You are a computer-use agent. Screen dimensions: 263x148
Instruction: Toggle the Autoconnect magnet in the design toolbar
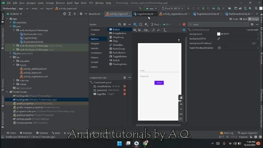[x=139, y=30]
